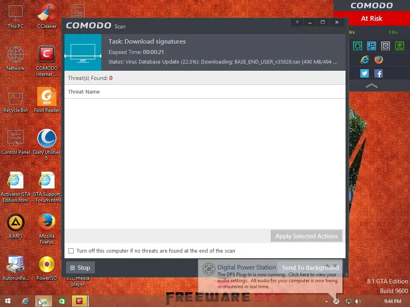This screenshot has height=307, width=410.
Task: Open Activator GTA Edition.html file
Action: pyautogui.click(x=16, y=187)
